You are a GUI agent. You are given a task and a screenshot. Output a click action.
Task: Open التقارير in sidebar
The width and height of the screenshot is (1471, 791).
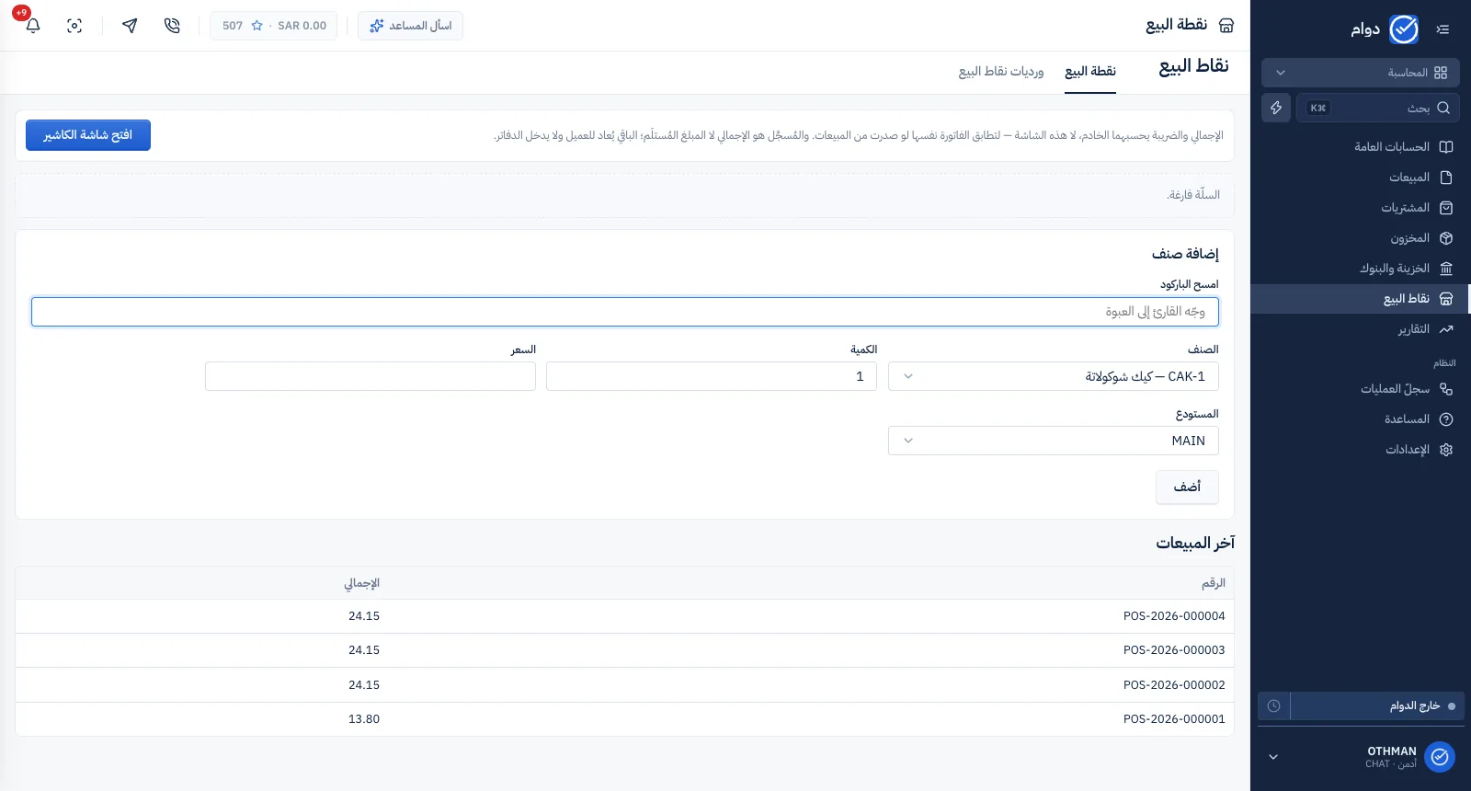(x=1361, y=329)
